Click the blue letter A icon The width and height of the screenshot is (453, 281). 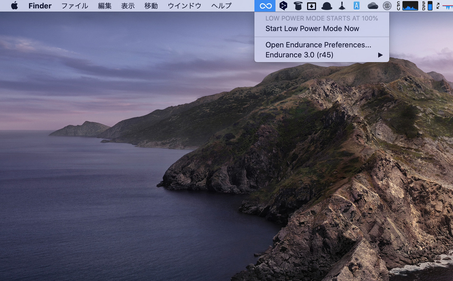pyautogui.click(x=357, y=6)
